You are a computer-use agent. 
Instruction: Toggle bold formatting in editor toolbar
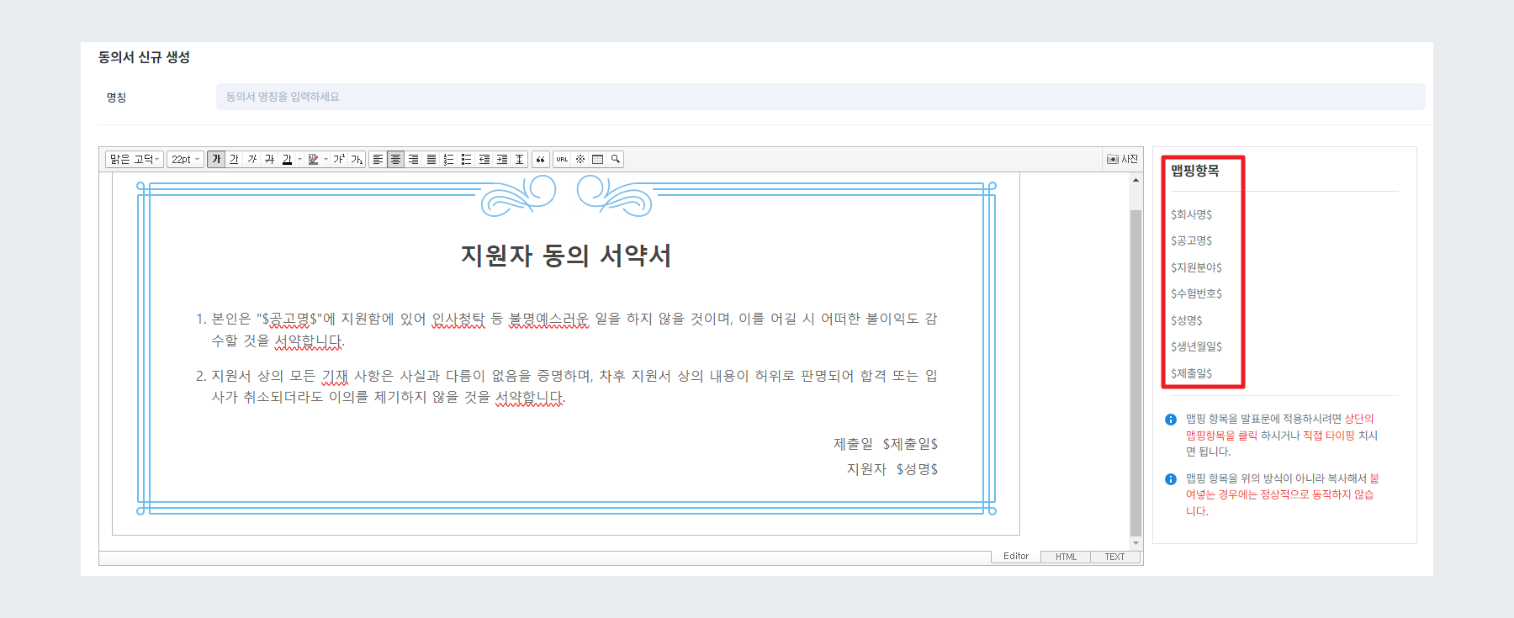coord(216,159)
